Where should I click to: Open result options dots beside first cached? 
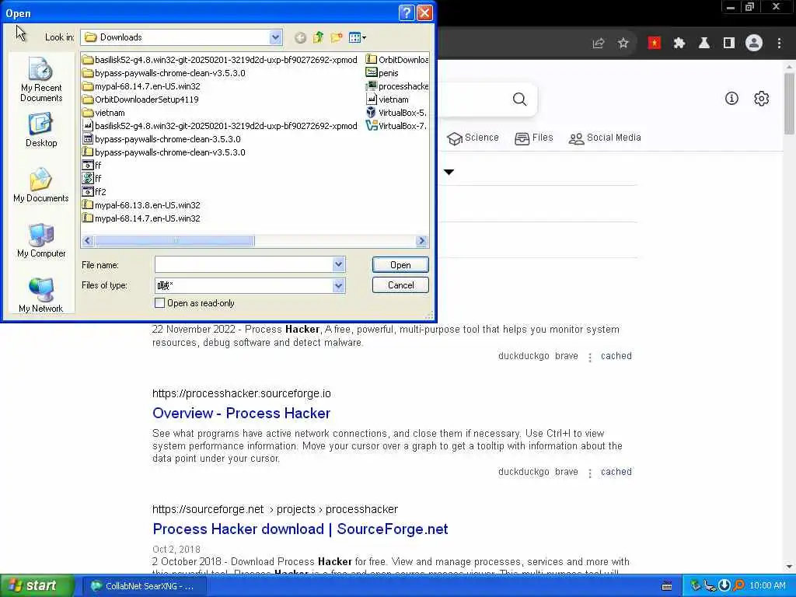click(590, 358)
